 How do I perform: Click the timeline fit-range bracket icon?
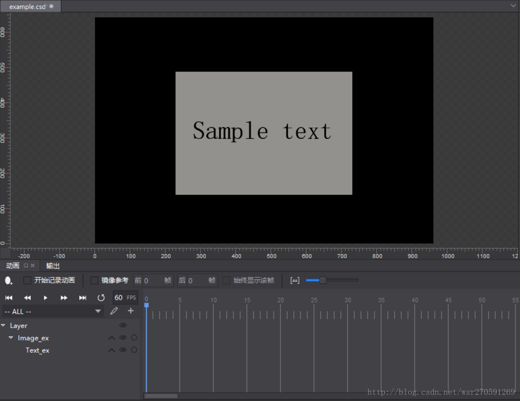[x=295, y=280]
